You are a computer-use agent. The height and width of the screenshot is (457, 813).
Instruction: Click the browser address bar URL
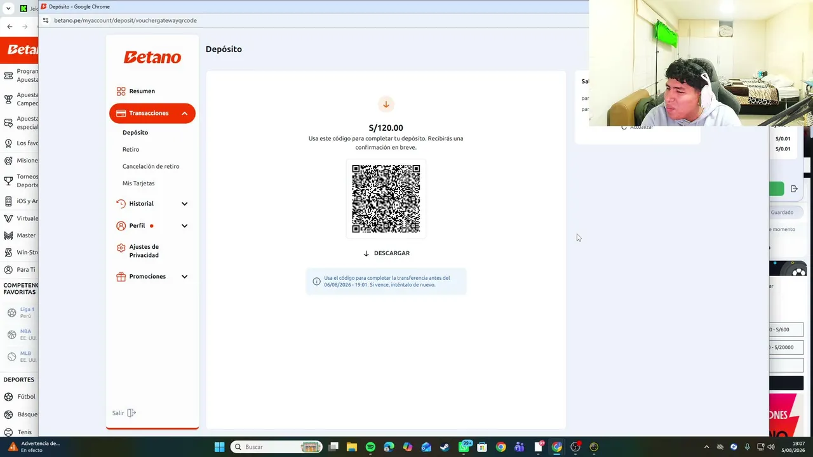click(x=125, y=20)
